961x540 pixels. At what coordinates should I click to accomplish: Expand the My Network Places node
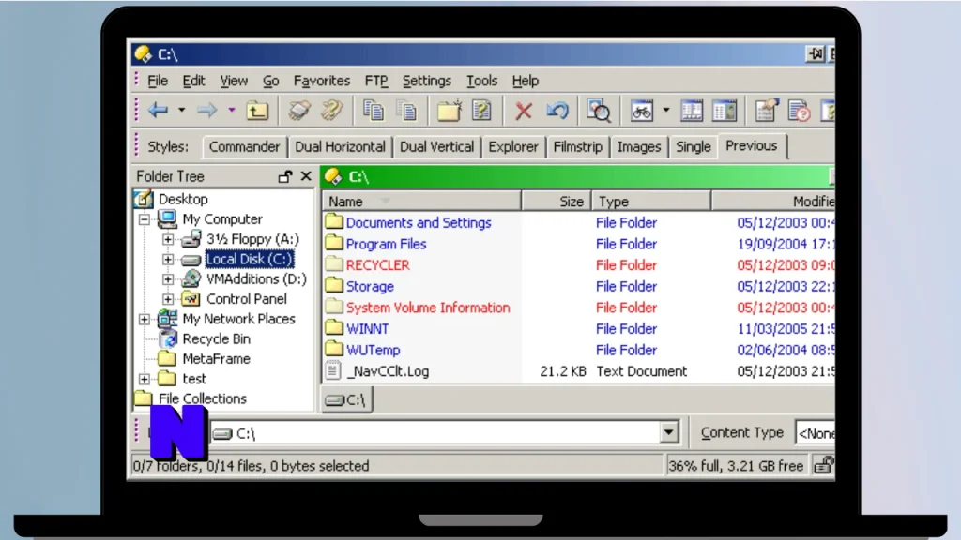coord(144,319)
